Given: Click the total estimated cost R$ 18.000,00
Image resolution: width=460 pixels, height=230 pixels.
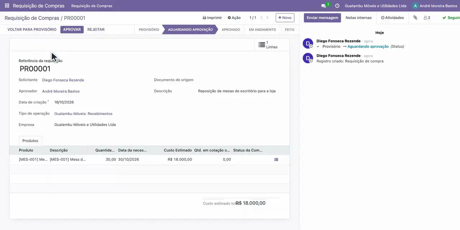Looking at the screenshot, I should tap(250, 203).
